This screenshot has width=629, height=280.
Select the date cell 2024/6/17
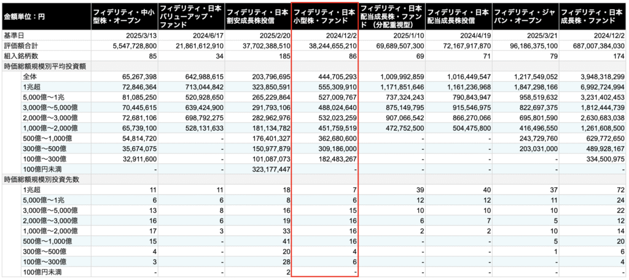(x=208, y=36)
